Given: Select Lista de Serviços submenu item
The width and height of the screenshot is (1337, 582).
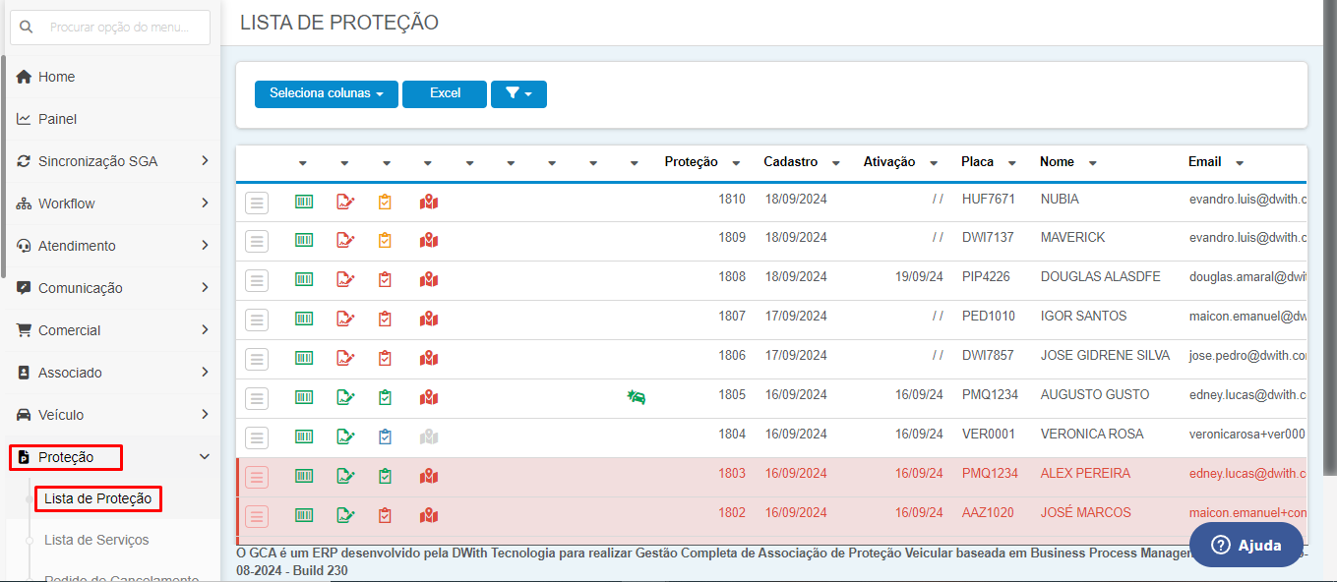Looking at the screenshot, I should point(96,540).
